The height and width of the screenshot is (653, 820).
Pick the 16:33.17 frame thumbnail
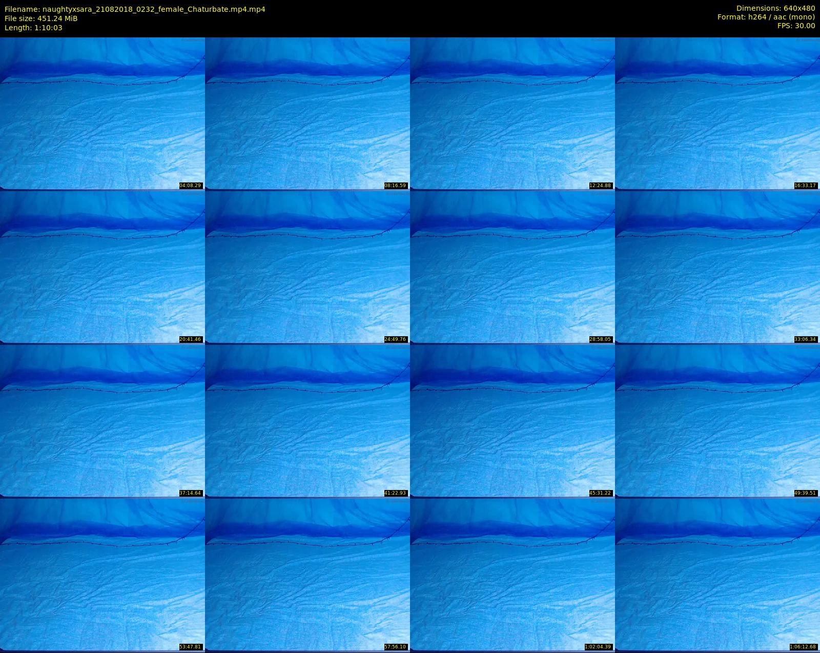pyautogui.click(x=717, y=113)
